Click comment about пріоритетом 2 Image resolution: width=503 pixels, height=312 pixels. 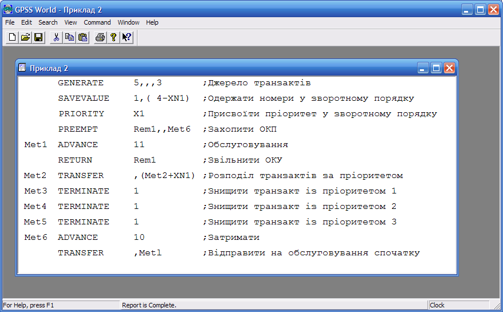(x=299, y=206)
